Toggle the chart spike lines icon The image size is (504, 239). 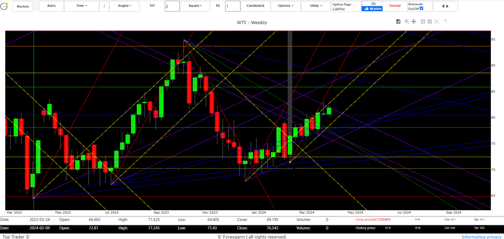point(445,21)
